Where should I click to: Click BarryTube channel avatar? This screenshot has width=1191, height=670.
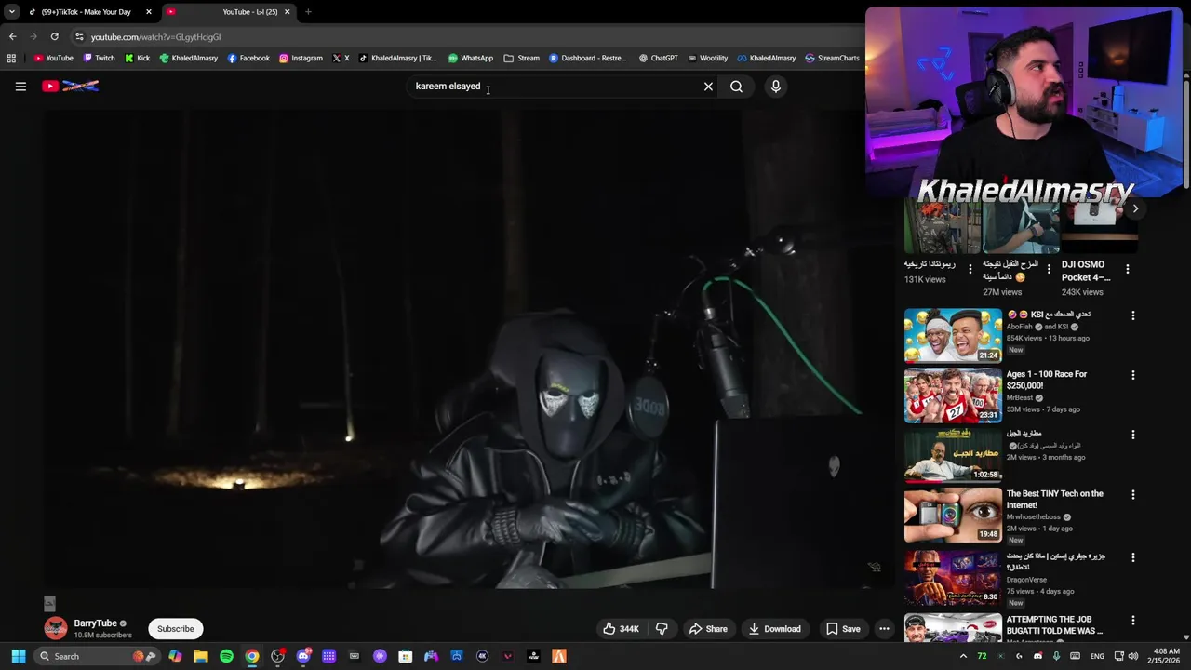(x=56, y=629)
